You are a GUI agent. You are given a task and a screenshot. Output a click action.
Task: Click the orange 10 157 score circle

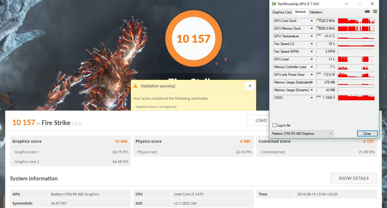pyautogui.click(x=193, y=39)
